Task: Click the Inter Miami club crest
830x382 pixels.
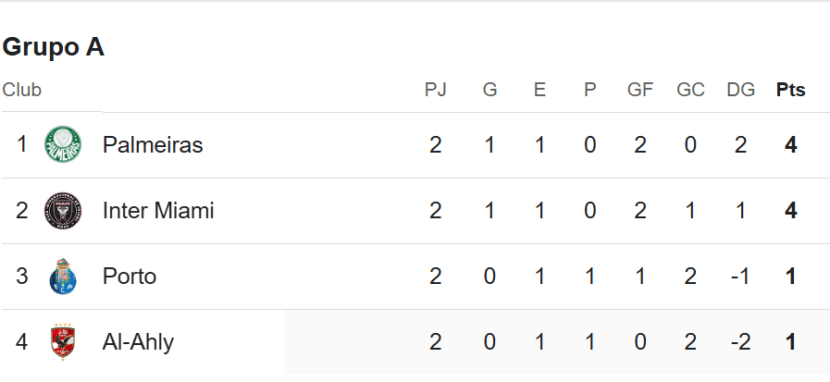Action: coord(63,211)
